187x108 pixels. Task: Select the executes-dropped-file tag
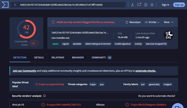pyautogui.click(x=156, y=44)
